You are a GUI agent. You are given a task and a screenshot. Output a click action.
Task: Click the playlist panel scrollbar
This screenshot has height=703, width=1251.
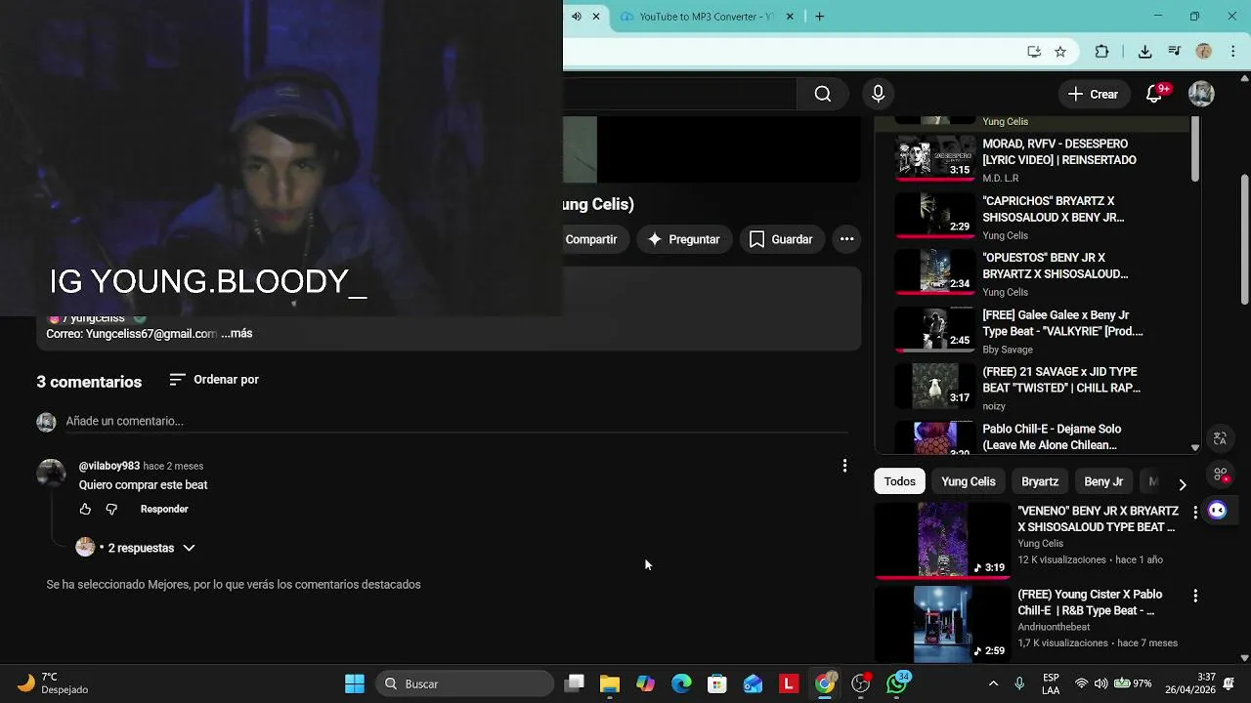pyautogui.click(x=1194, y=148)
